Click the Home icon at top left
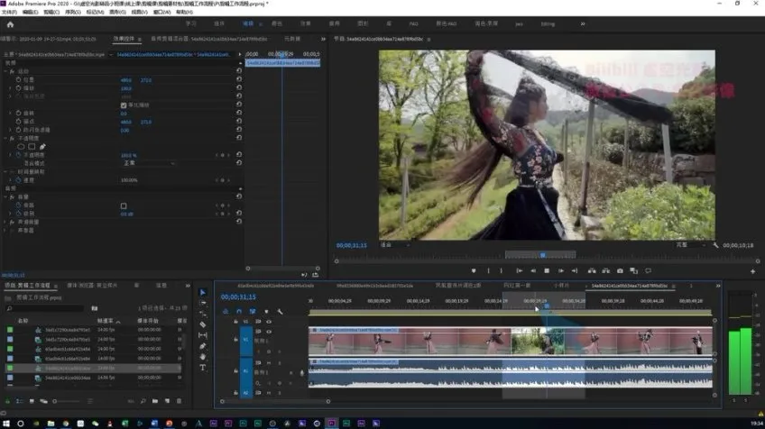 coord(10,24)
